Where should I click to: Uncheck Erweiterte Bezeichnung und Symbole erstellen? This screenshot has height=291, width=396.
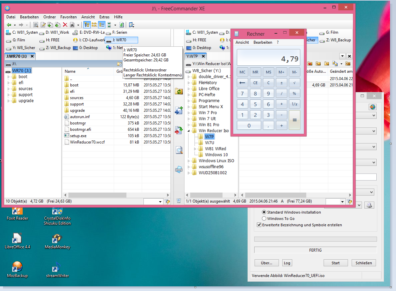(259, 225)
